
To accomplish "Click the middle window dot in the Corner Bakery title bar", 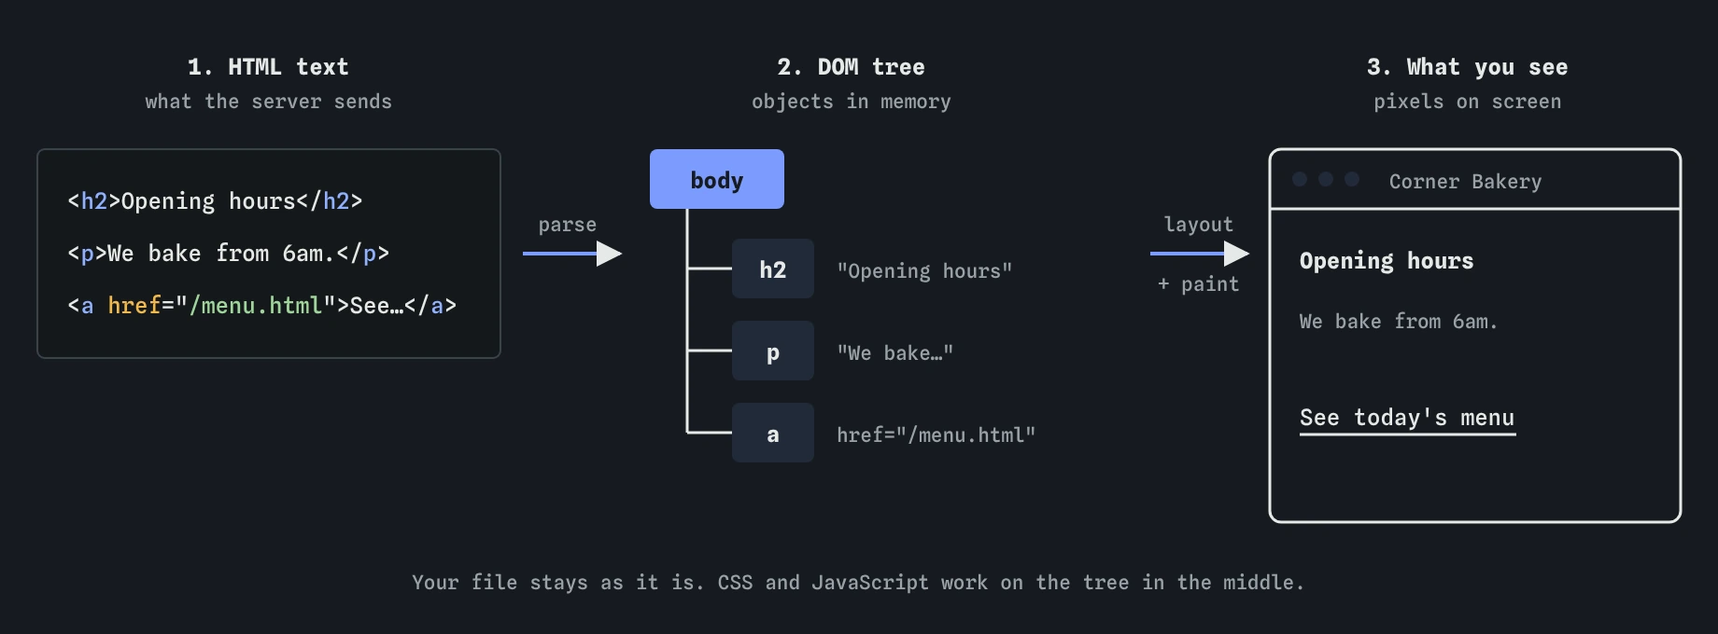I will (x=1326, y=179).
